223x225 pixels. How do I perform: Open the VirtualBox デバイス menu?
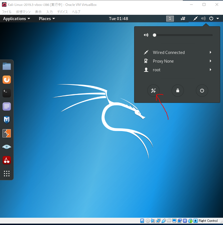[62, 12]
